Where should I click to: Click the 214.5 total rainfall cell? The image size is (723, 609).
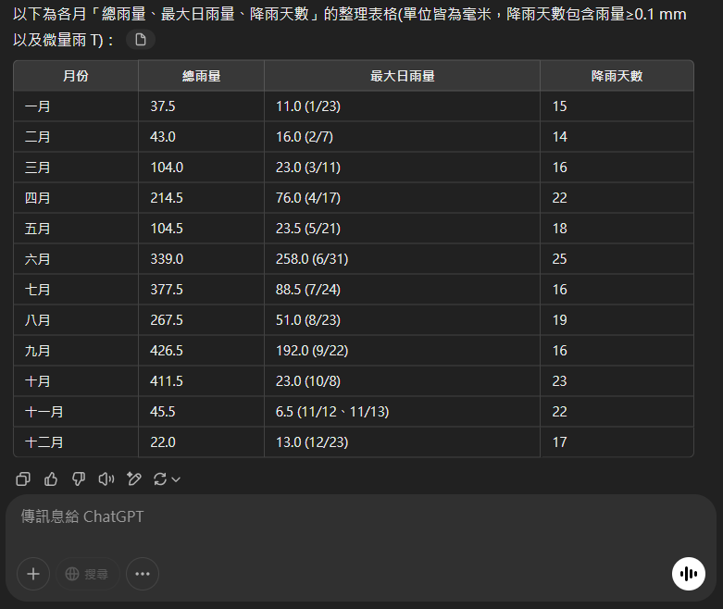click(202, 198)
